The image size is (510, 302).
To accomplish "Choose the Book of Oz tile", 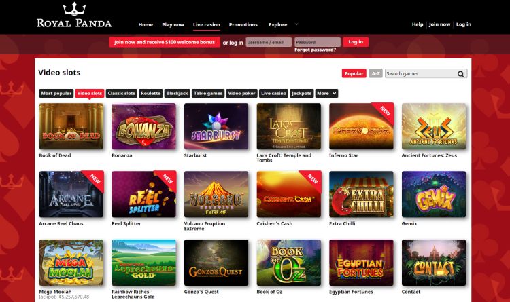I will tap(288, 263).
